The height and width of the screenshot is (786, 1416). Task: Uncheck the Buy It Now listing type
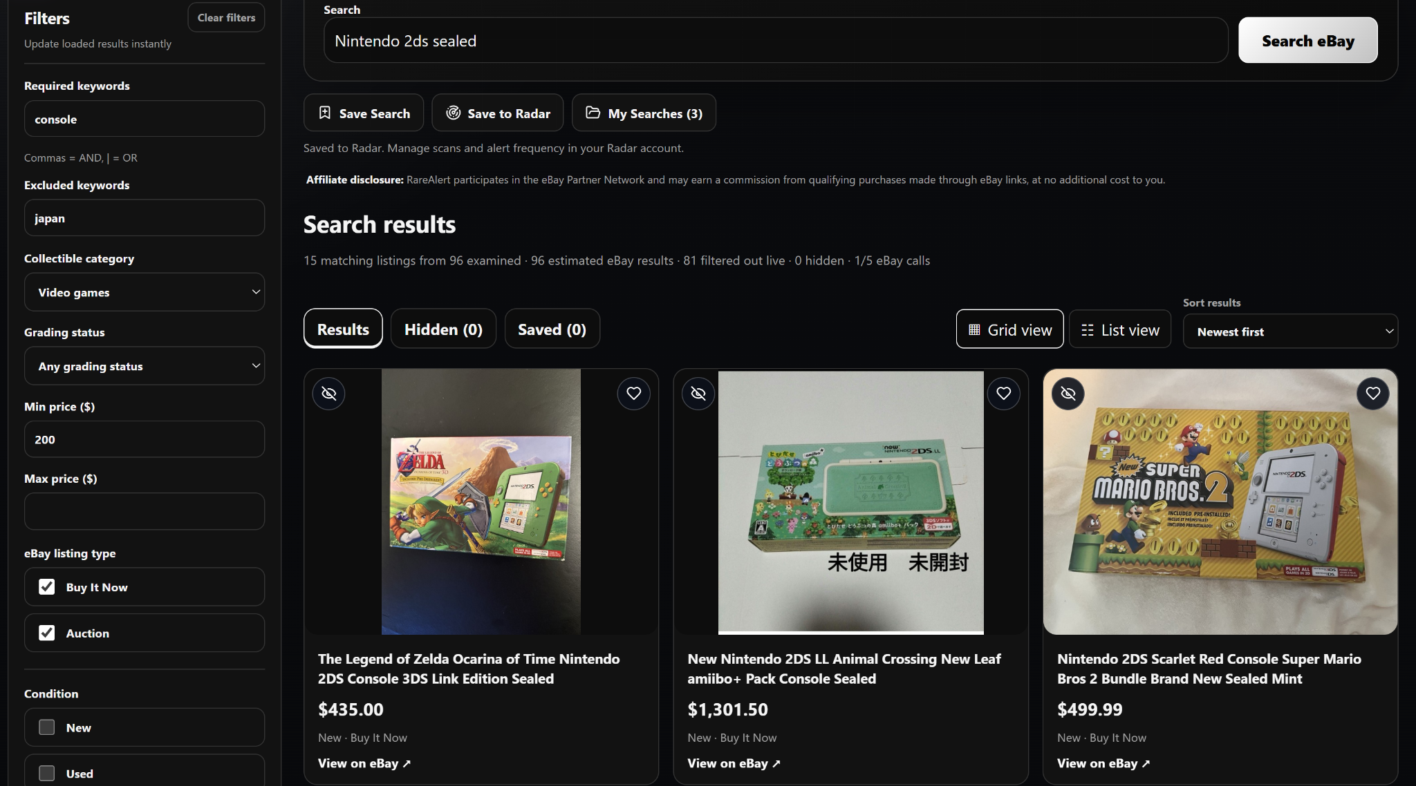point(46,587)
